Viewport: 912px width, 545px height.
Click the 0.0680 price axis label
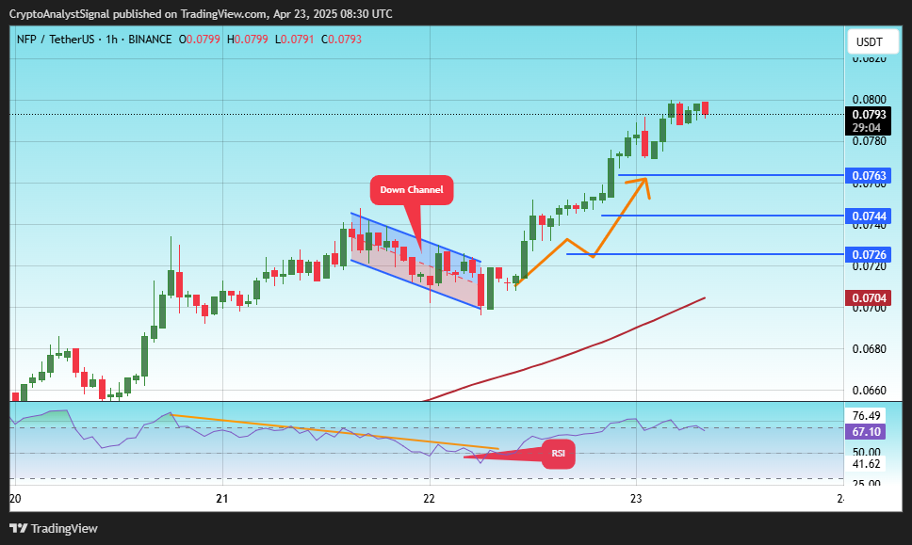(x=869, y=349)
